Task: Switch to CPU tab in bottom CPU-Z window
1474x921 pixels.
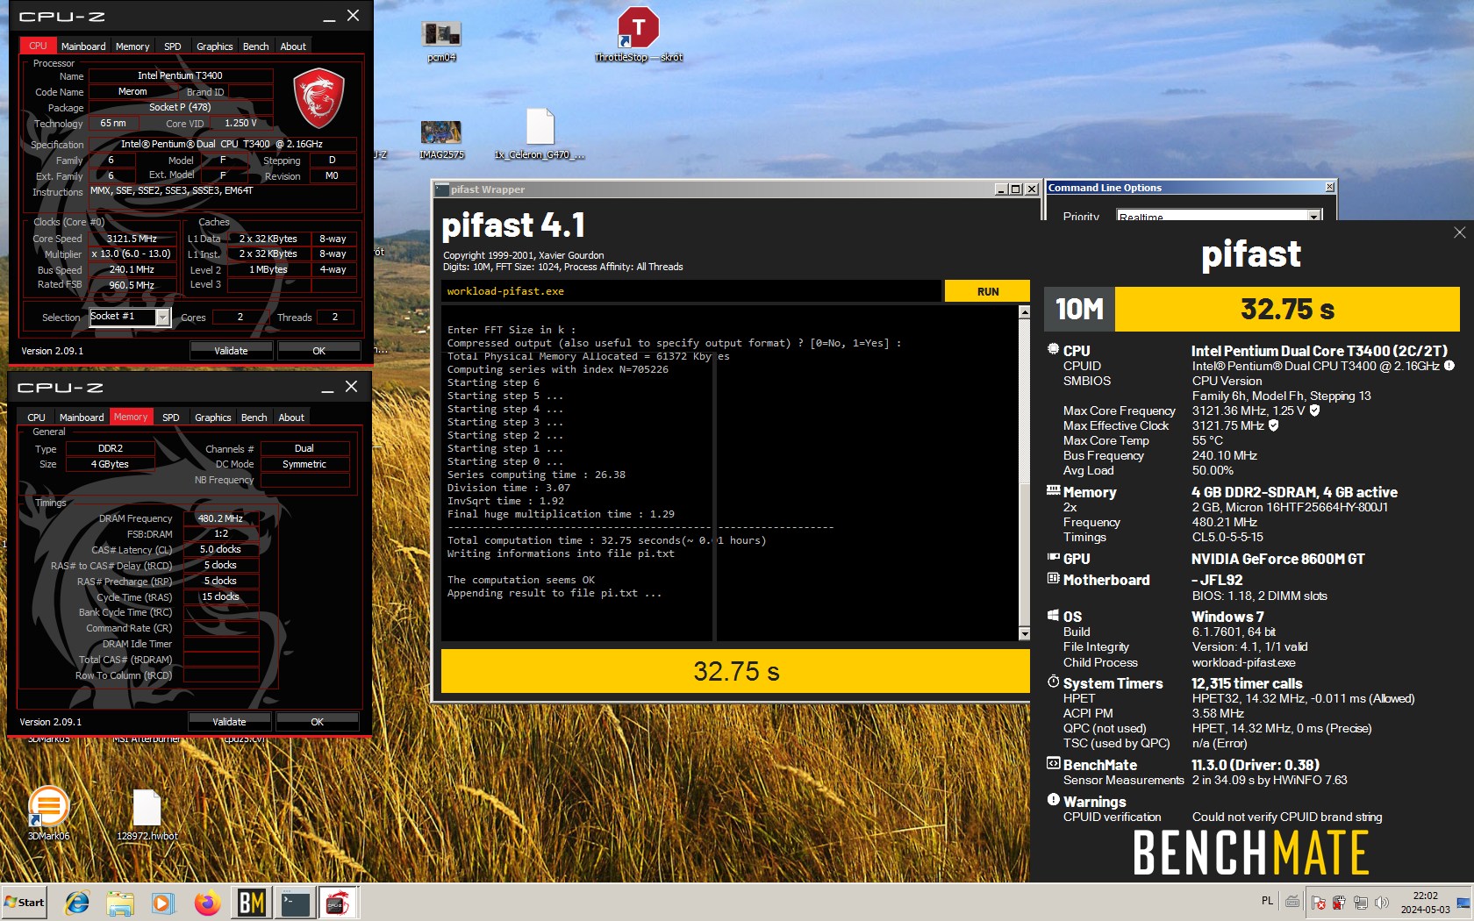Action: tap(36, 418)
